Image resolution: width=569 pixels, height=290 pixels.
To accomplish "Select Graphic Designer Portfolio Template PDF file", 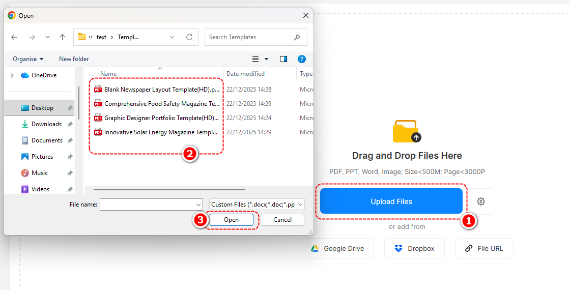I will 157,118.
